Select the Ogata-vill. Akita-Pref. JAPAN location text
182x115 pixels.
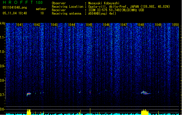coord(129,7)
